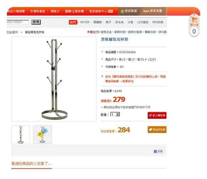Click the 搜尋 search button
The width and height of the screenshot is (207, 179).
(36, 22)
